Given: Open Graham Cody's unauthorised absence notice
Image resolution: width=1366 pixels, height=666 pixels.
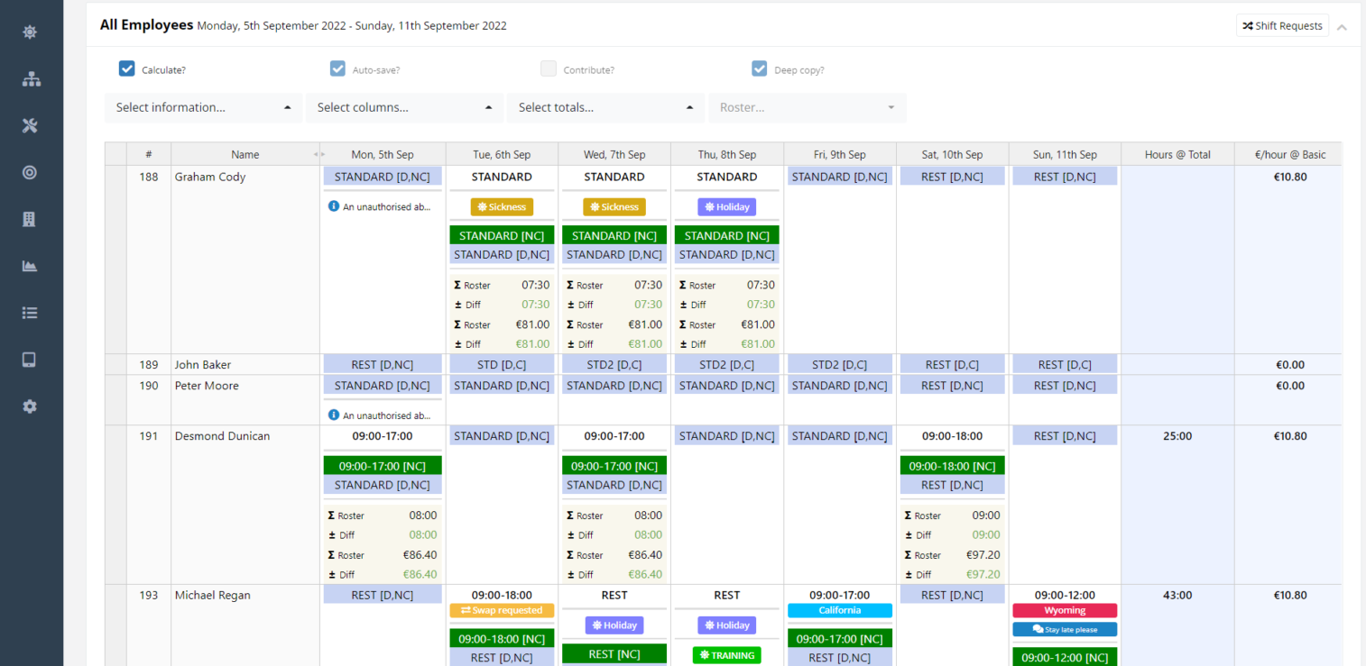Looking at the screenshot, I should pyautogui.click(x=383, y=206).
